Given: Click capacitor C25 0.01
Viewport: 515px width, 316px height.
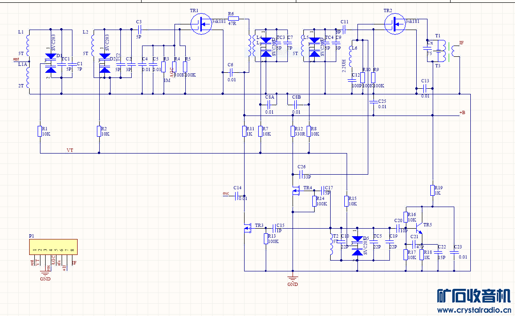Looking at the screenshot, I should (373, 102).
